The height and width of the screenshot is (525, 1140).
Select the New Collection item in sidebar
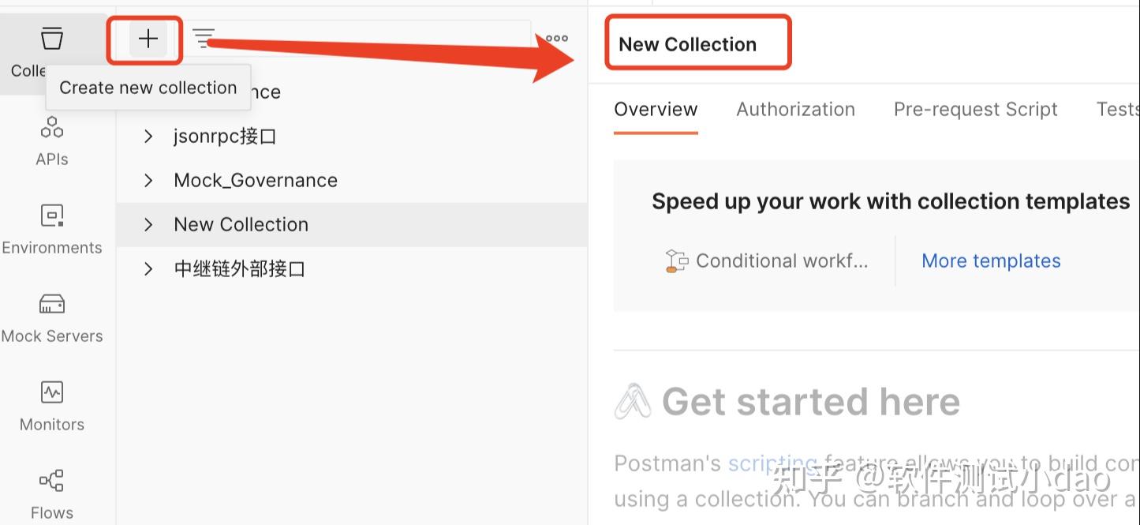click(x=241, y=224)
